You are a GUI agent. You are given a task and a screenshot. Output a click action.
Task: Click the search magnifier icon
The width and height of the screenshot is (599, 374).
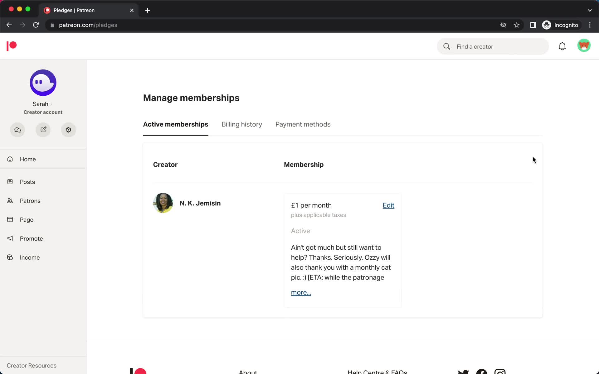tap(447, 46)
